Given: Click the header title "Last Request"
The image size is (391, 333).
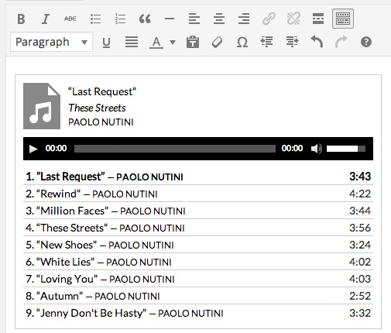Looking at the screenshot, I should tap(102, 91).
